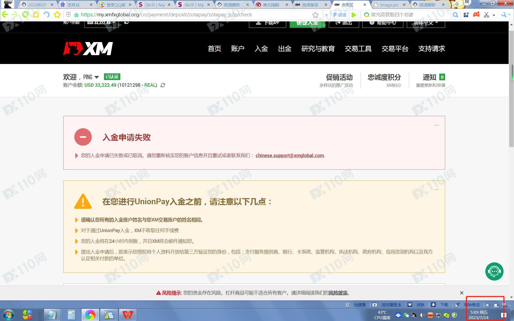Go back with the browser back arrow
514x321 pixels.
point(5,15)
